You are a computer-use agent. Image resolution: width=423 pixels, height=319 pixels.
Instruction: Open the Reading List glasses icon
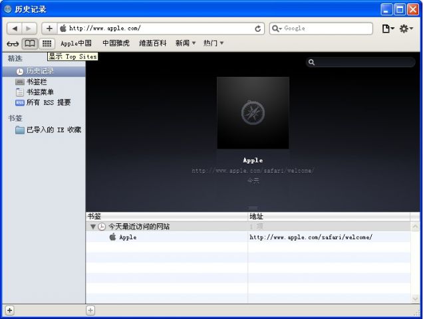pyautogui.click(x=13, y=44)
